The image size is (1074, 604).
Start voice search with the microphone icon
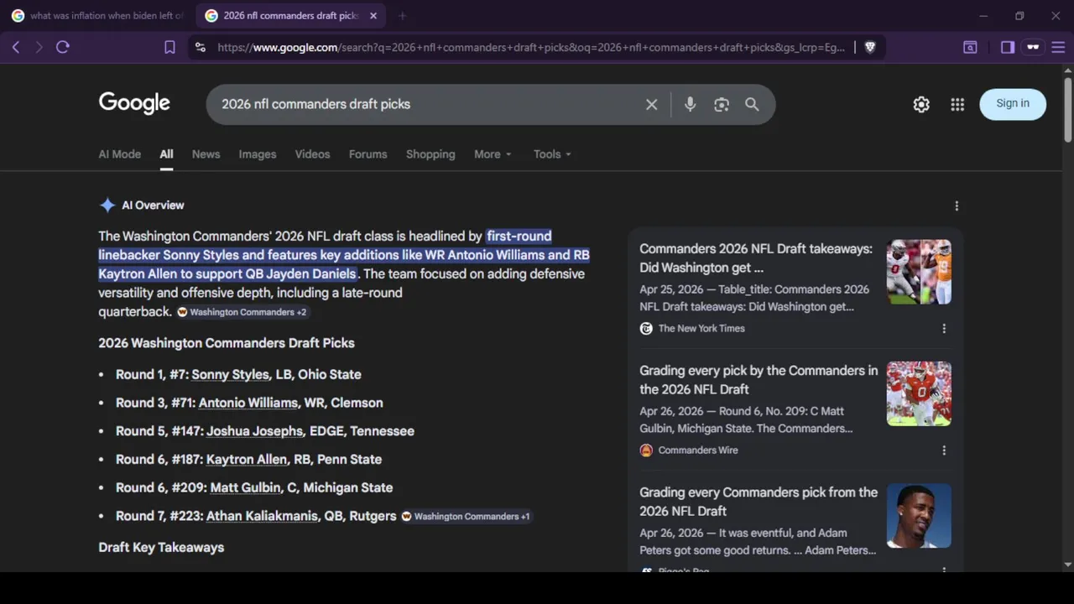[x=690, y=105]
